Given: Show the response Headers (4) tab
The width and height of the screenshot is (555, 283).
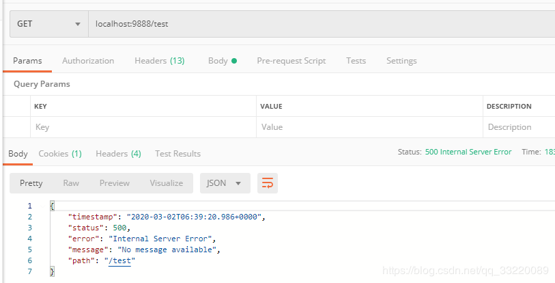Looking at the screenshot, I should 118,154.
